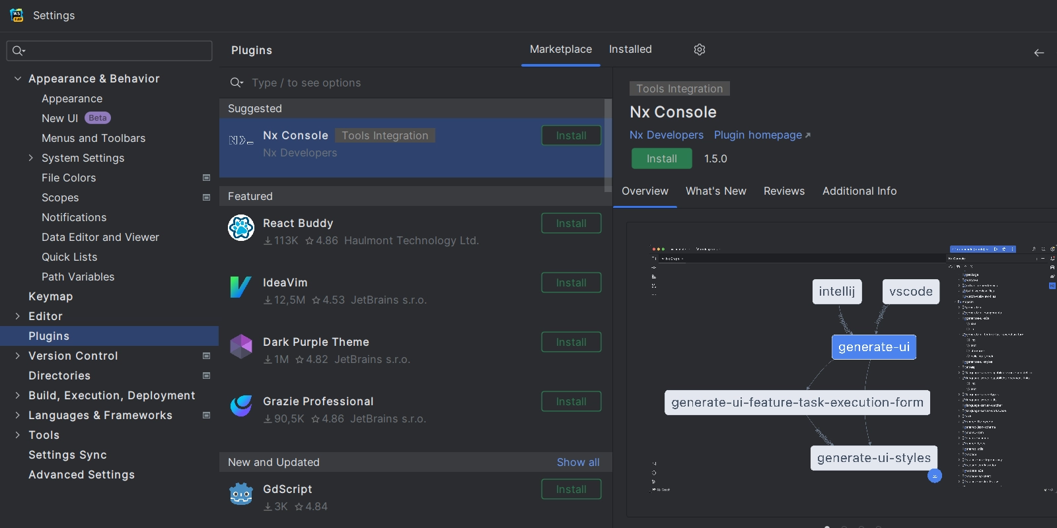Install the React Buddy plugin
Viewport: 1057px width, 528px height.
pyautogui.click(x=571, y=223)
